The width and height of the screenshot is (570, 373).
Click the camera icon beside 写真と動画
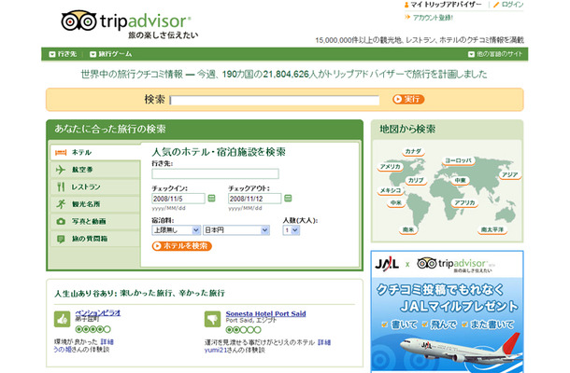[61, 221]
